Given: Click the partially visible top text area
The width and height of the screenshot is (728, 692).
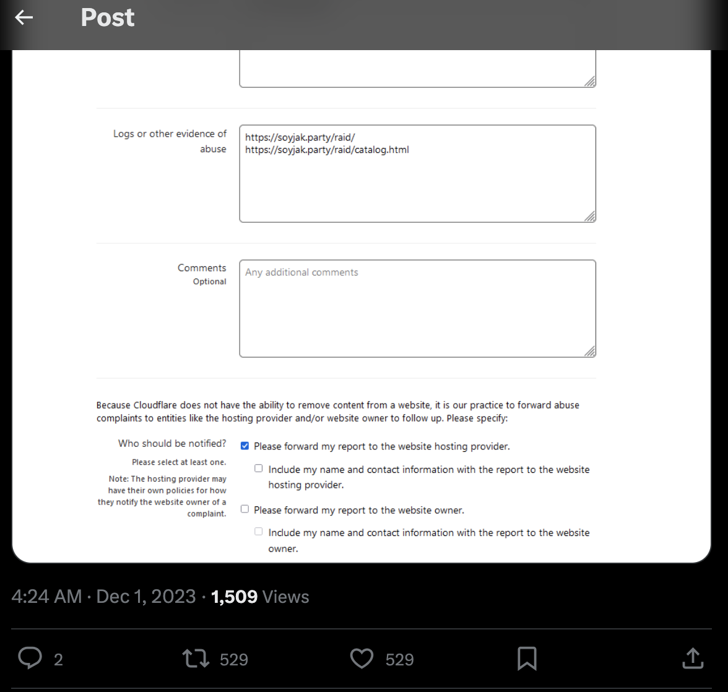Looking at the screenshot, I should click(417, 68).
